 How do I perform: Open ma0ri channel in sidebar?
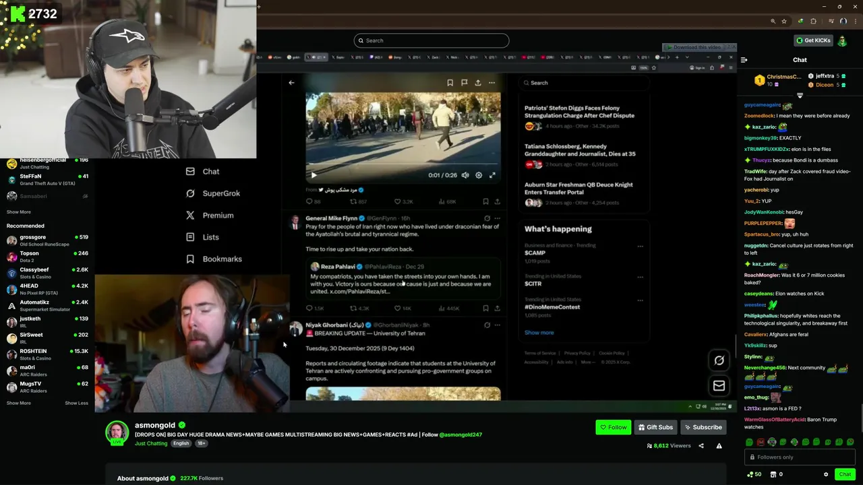click(x=47, y=370)
